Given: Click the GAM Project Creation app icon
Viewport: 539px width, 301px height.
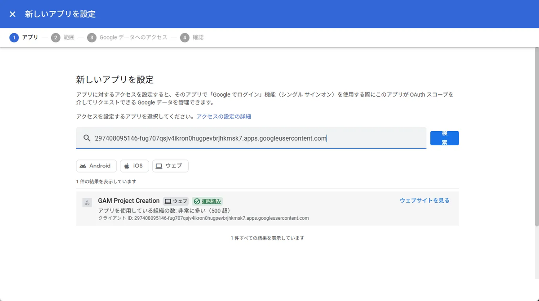Looking at the screenshot, I should pyautogui.click(x=87, y=202).
